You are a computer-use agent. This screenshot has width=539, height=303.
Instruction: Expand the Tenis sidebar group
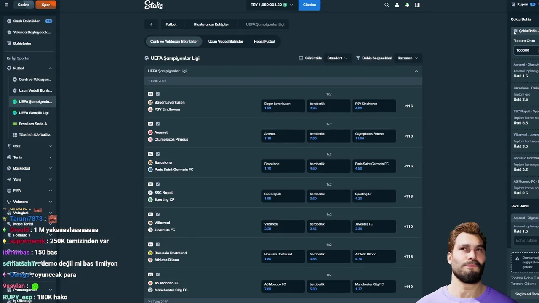click(x=50, y=157)
